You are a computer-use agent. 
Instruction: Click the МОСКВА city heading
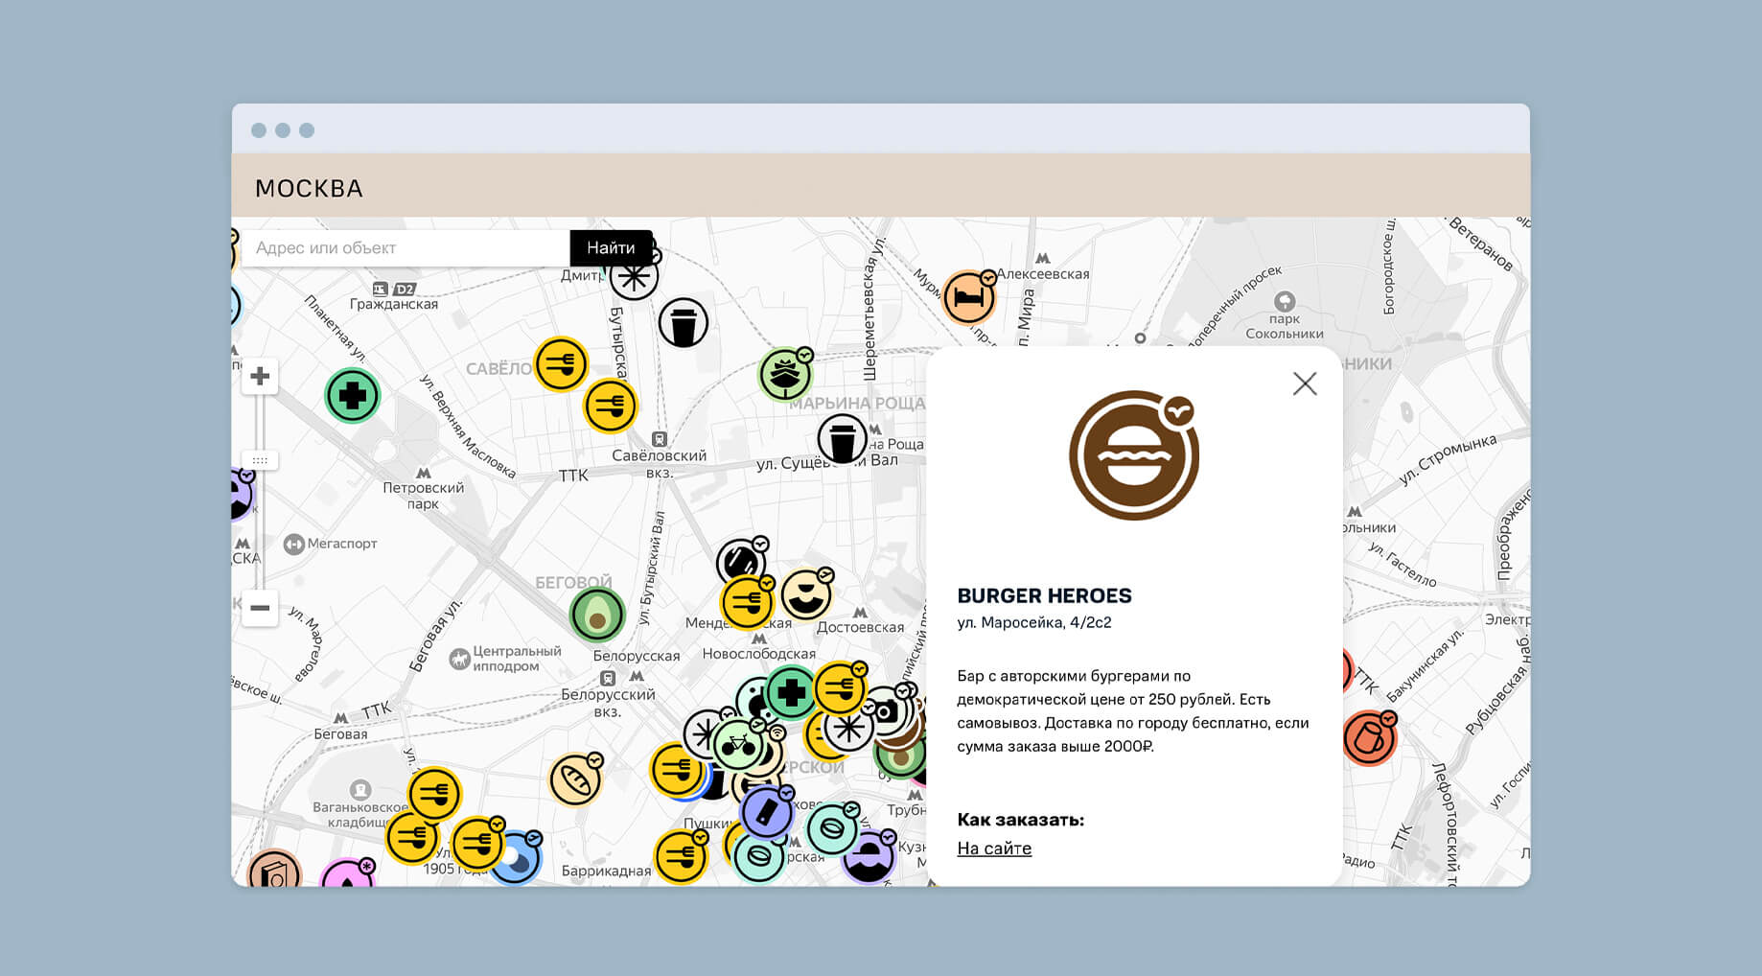[x=309, y=188]
